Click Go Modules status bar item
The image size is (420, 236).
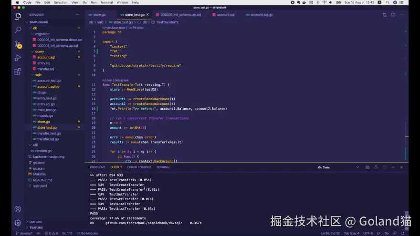point(87,233)
